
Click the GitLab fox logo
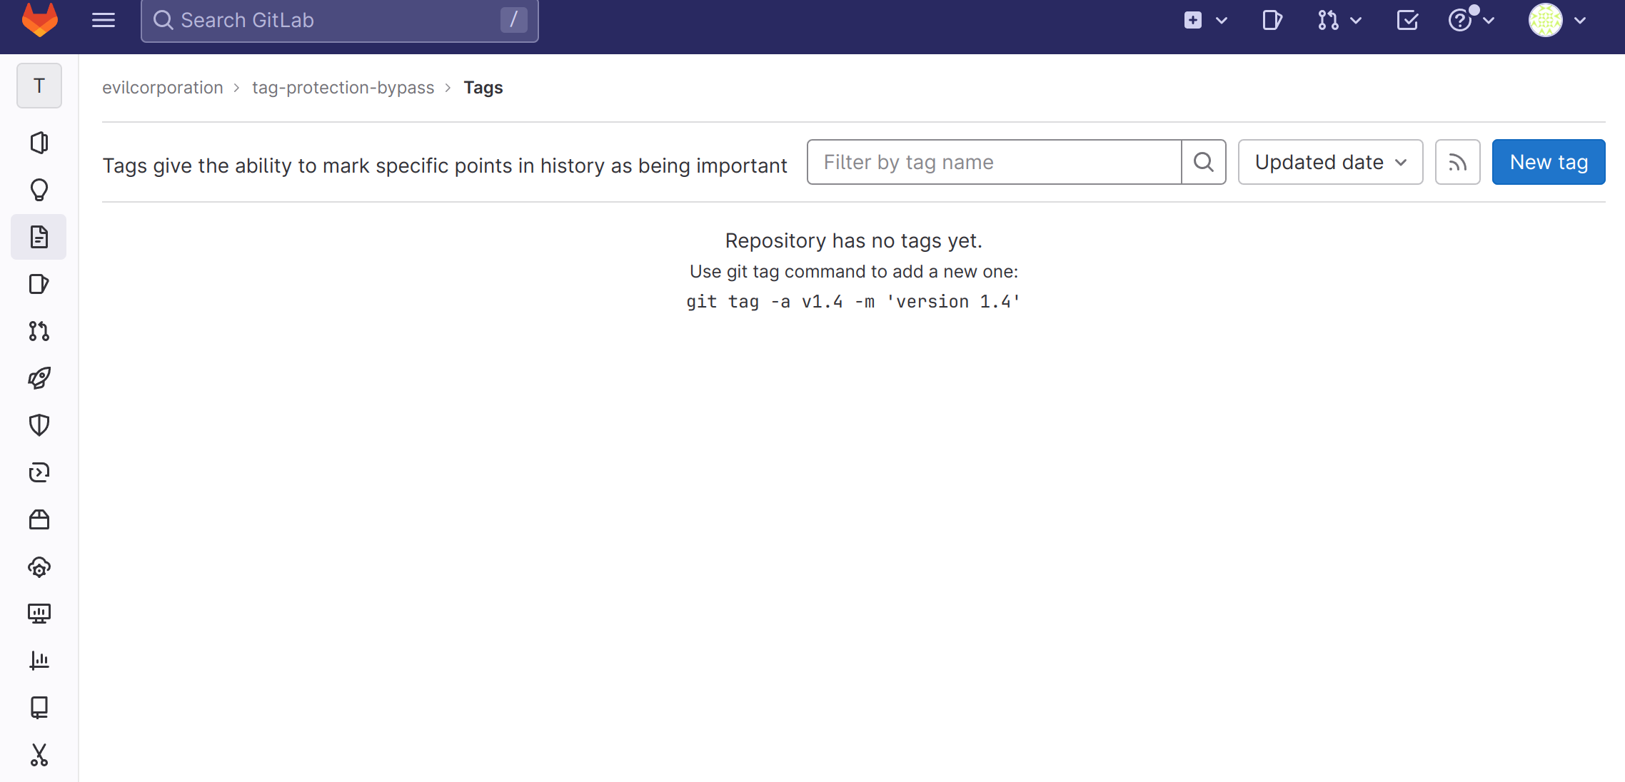[x=40, y=20]
